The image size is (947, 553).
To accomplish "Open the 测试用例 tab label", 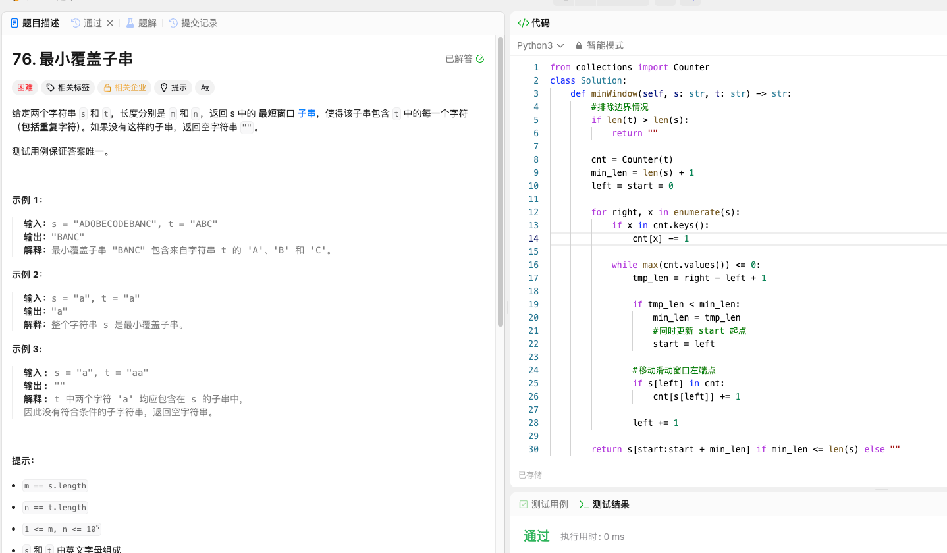I will [549, 505].
